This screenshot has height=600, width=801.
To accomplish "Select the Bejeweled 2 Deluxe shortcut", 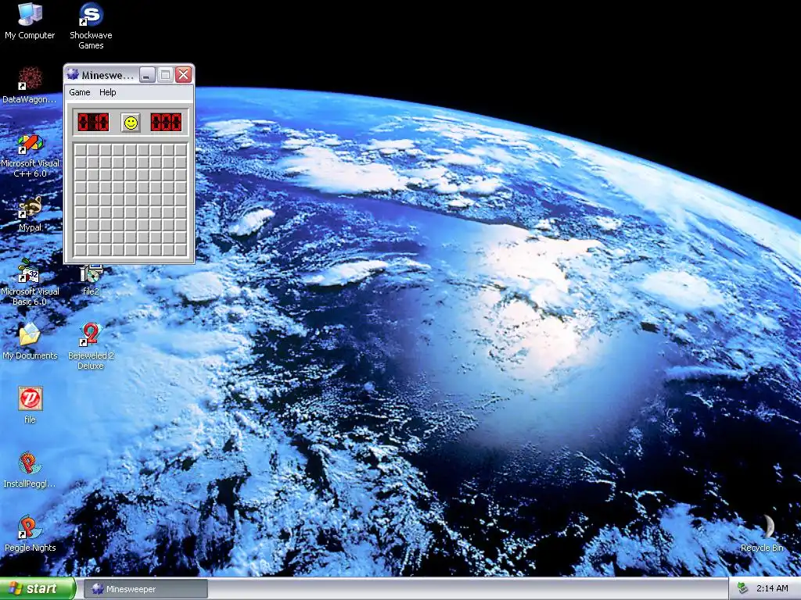I will click(91, 346).
